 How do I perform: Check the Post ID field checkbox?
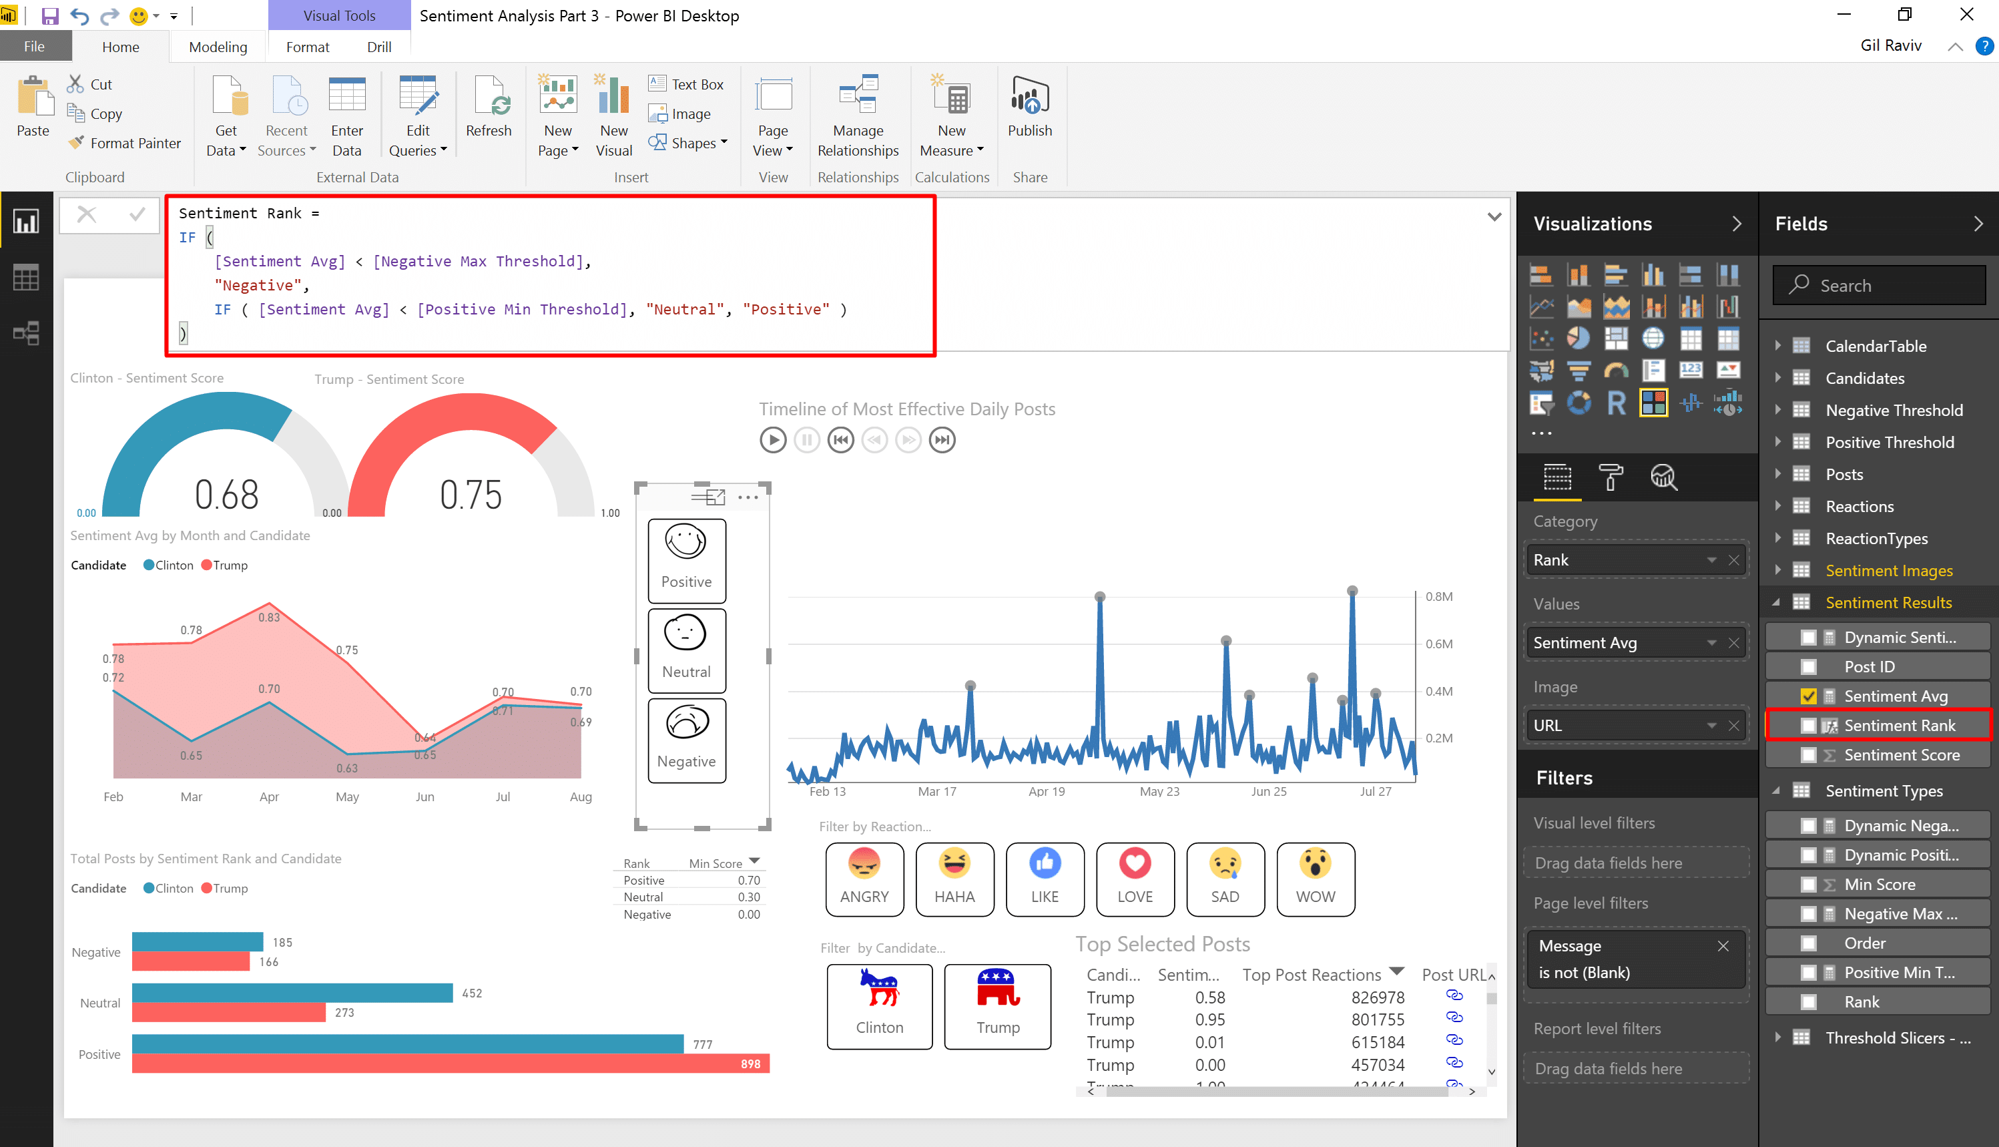(x=1809, y=667)
